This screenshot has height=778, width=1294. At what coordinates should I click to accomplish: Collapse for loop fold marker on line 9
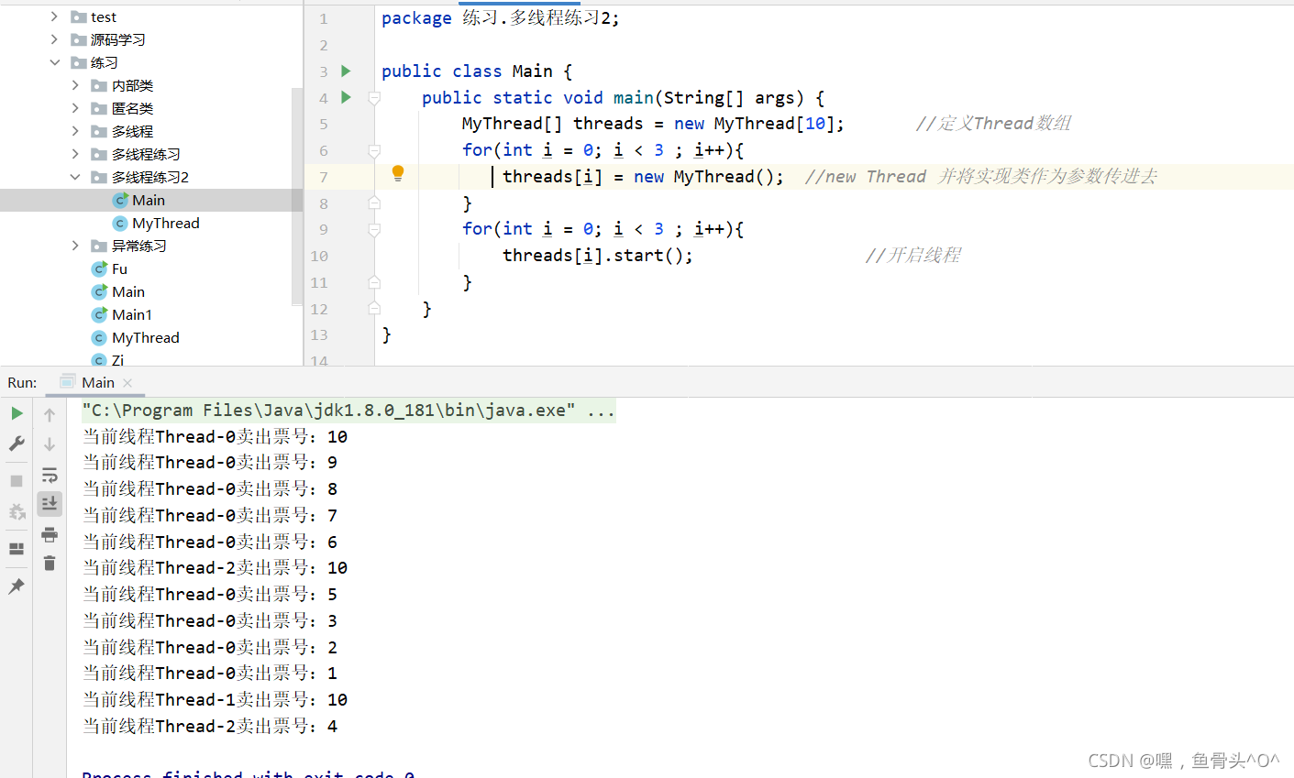(374, 229)
